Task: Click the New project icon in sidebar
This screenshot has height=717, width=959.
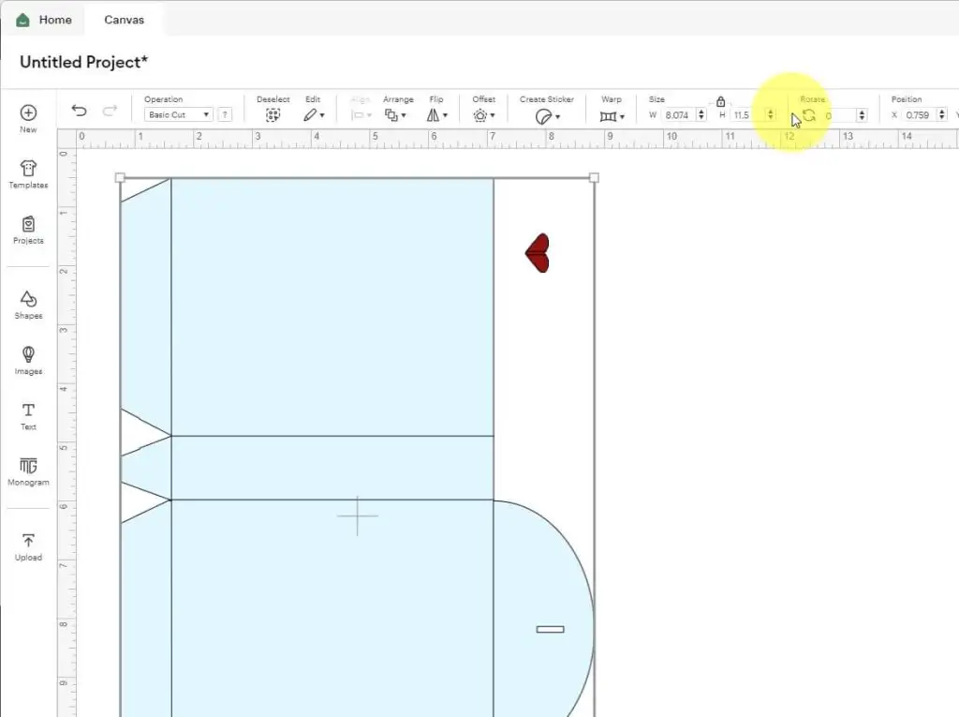Action: [28, 112]
